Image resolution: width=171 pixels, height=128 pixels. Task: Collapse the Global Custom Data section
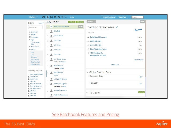point(87,72)
